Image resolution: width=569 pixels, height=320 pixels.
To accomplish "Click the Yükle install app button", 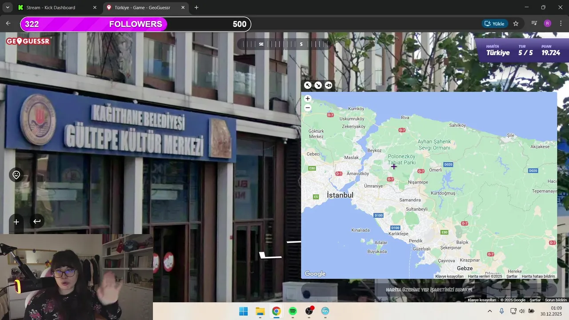I will (495, 24).
